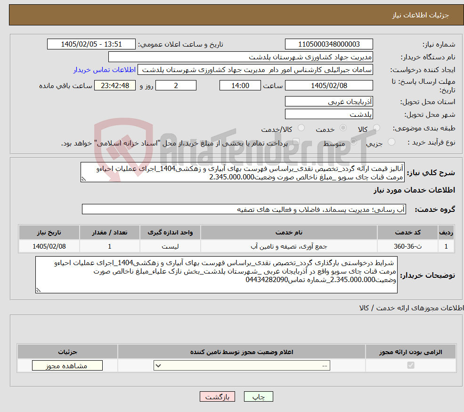Image resolution: width=464 pixels, height=412 pixels.
Task: Click the تعداد / مقدار column header
Action: 109,233
